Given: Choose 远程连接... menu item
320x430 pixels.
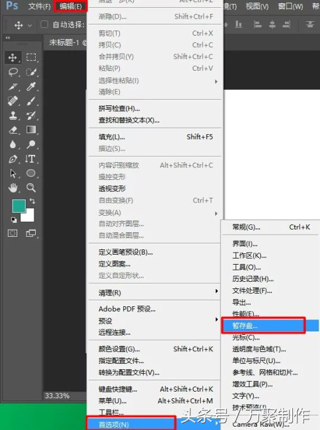Looking at the screenshot, I should [x=154, y=332].
